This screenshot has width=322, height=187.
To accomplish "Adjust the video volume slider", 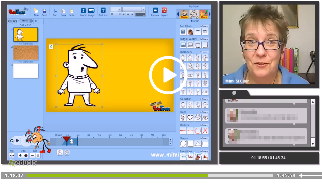I will (312, 175).
